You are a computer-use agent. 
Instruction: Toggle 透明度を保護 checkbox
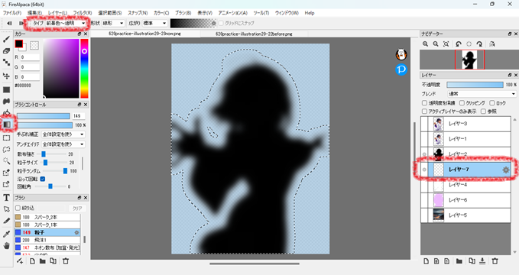[x=424, y=103]
